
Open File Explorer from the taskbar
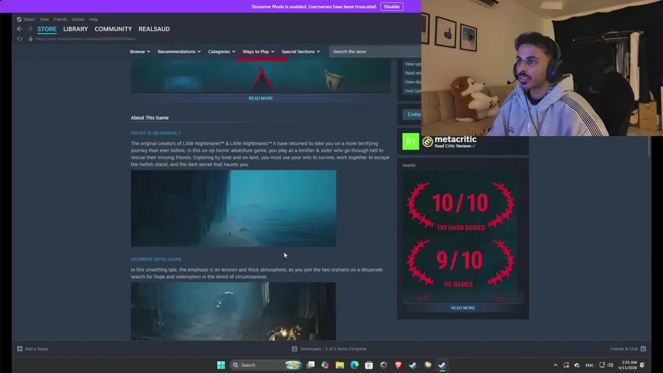[x=340, y=365]
